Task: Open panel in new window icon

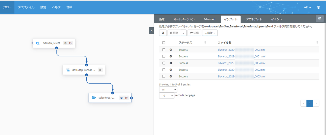Action: tap(319, 19)
